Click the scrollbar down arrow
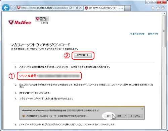This screenshot has width=168, height=131. coord(164,127)
